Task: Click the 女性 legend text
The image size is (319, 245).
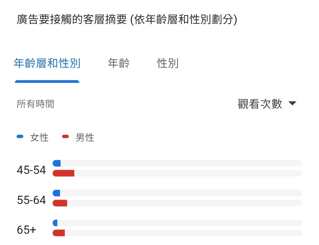Action: (x=39, y=137)
